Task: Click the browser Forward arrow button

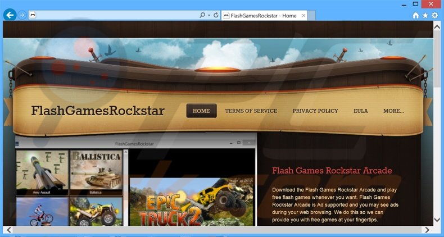Action: (x=22, y=15)
